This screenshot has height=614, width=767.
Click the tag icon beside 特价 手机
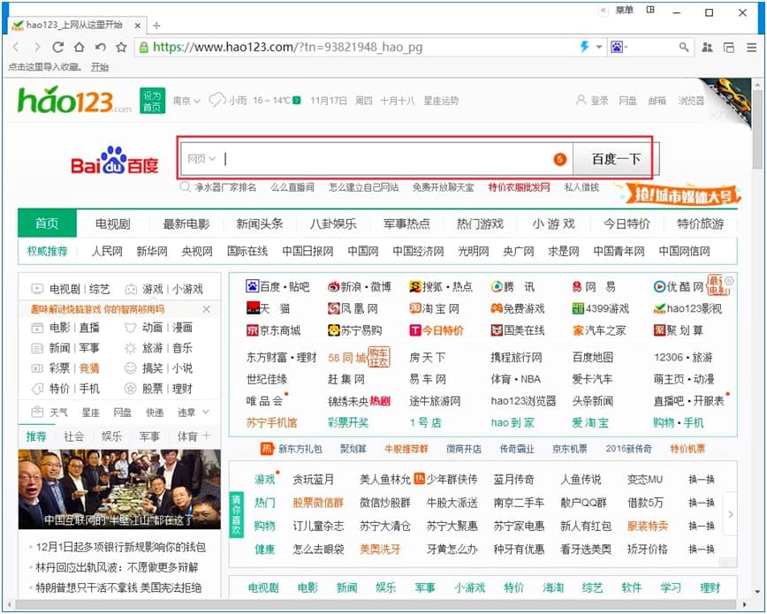pyautogui.click(x=37, y=388)
